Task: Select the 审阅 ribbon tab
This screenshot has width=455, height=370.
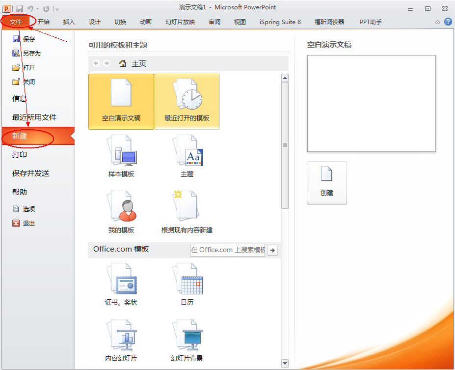Action: point(214,22)
